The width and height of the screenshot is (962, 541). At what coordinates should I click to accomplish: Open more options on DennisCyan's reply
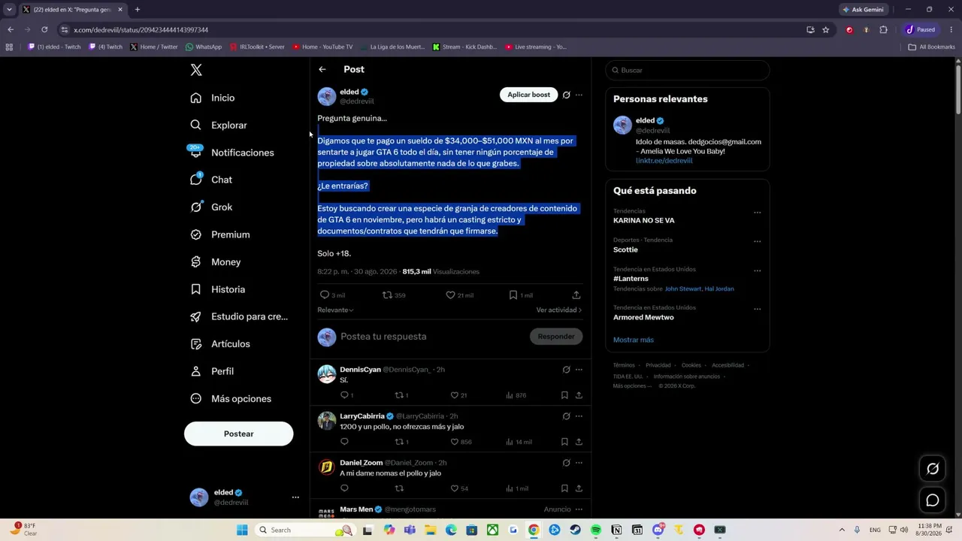click(x=579, y=370)
